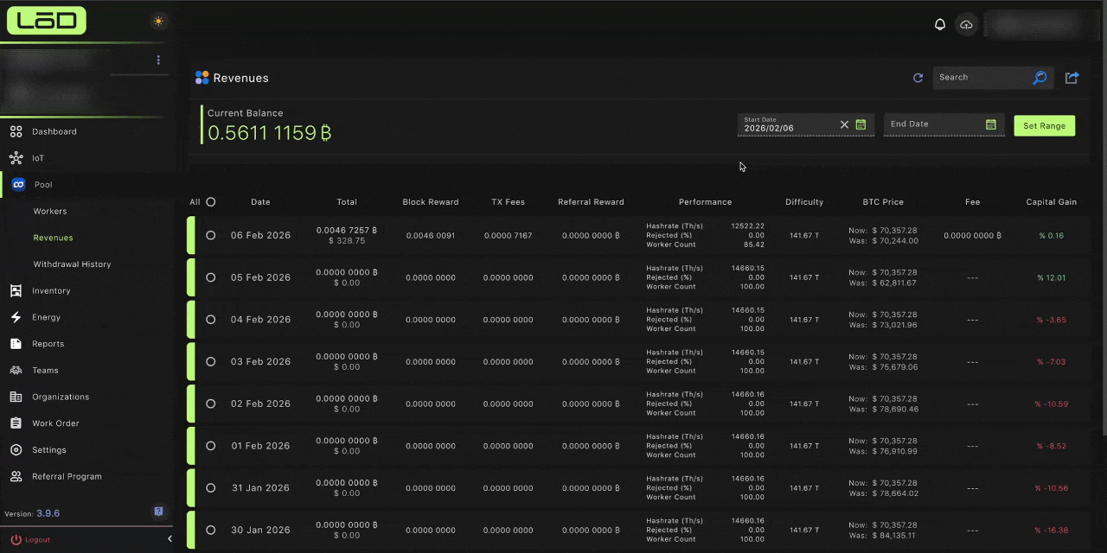Click the cloud download icon

[x=966, y=24]
